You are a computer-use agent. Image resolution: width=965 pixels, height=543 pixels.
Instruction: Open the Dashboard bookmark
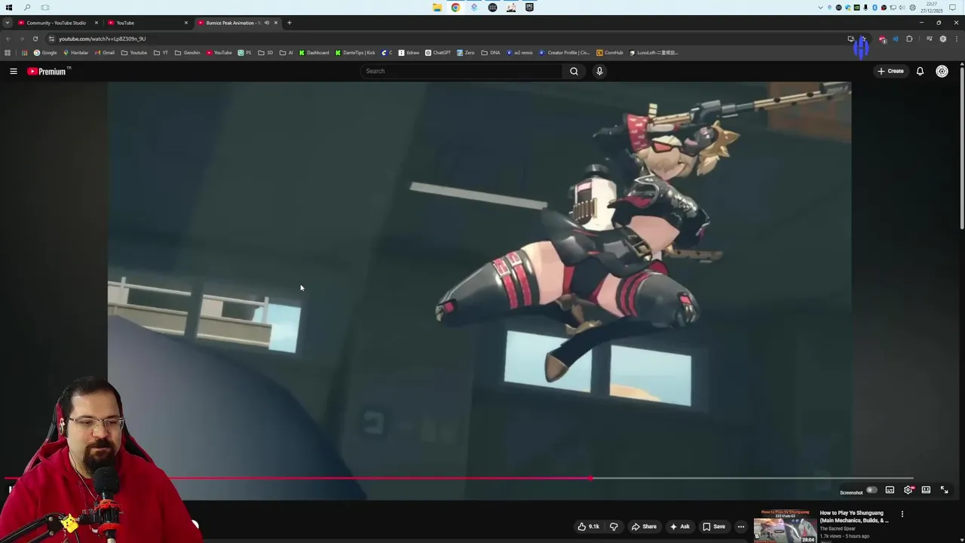[314, 53]
